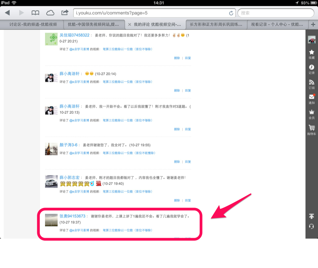Open 购物车 cart icon in sidebar
Viewport: 318px width, 268px height.
coord(311,130)
